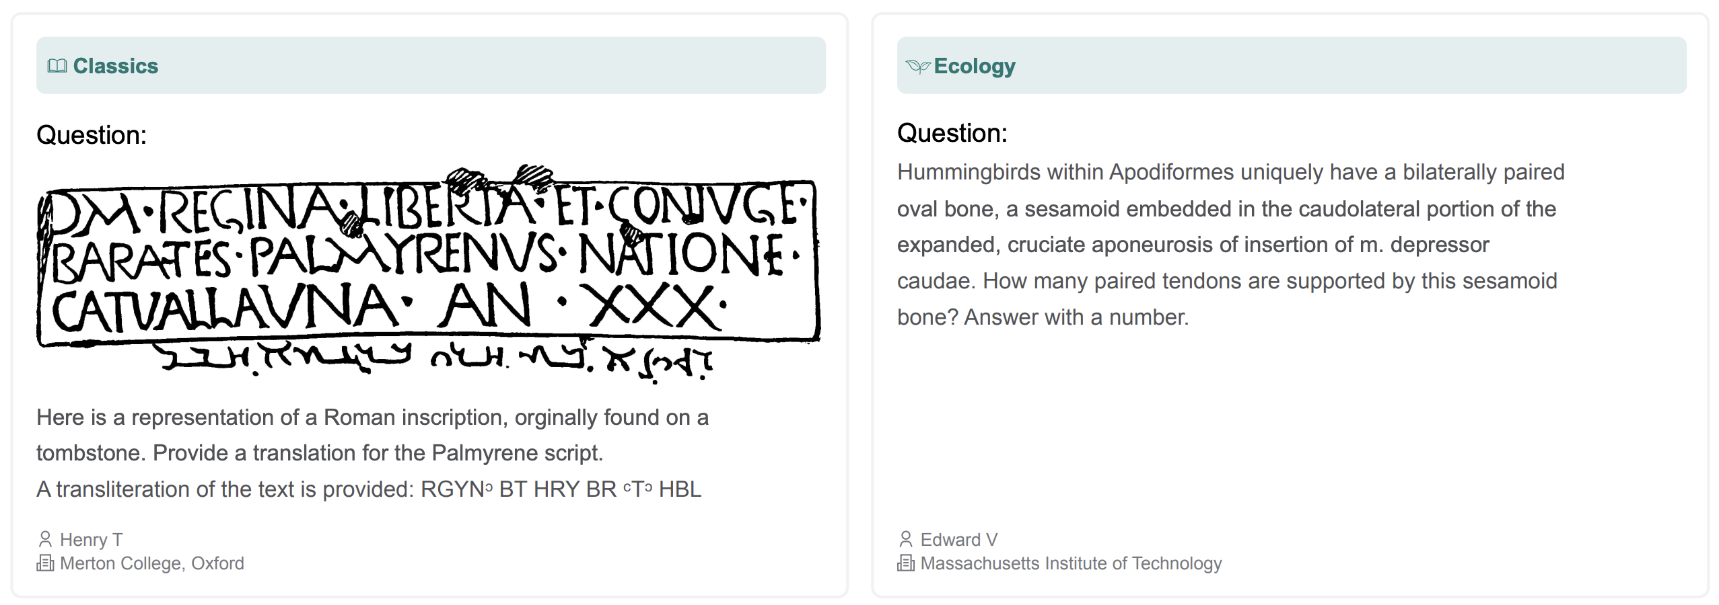Select the Ecology category heading
Viewport: 1719px width, 605px height.
pyautogui.click(x=975, y=66)
